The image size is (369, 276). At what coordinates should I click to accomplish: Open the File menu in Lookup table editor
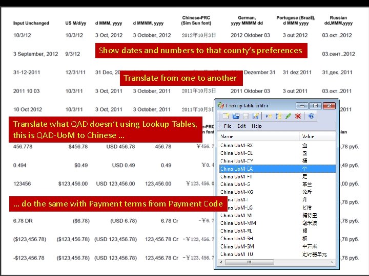coord(228,126)
